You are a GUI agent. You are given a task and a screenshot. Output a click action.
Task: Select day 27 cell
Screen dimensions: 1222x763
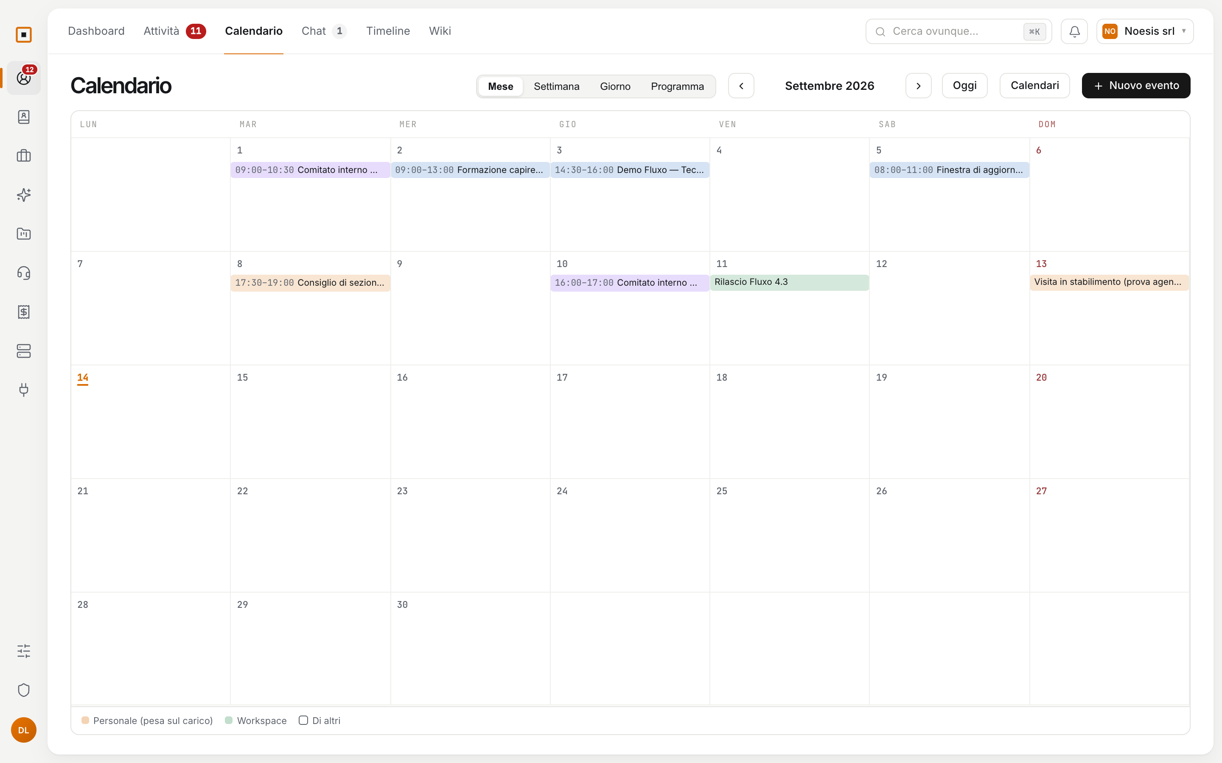click(x=1109, y=535)
